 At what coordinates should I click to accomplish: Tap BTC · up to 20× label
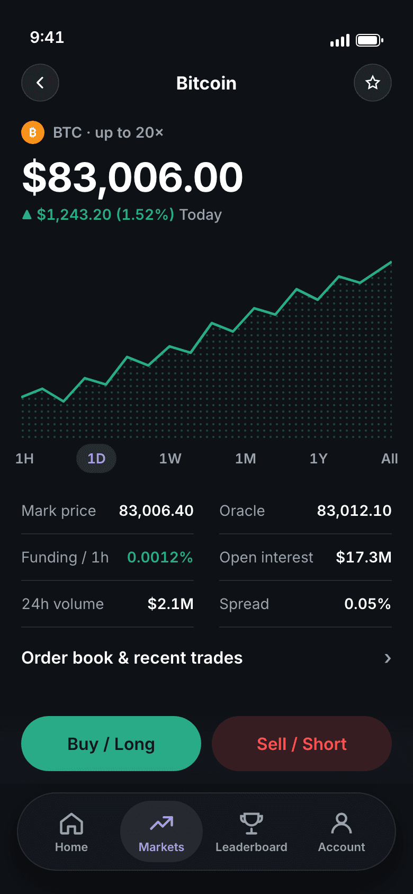click(108, 132)
